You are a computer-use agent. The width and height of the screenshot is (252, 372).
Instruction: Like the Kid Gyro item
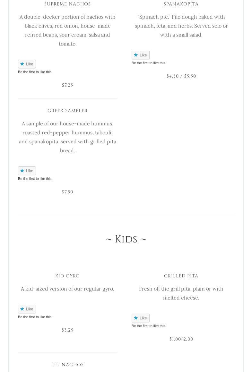(27, 309)
